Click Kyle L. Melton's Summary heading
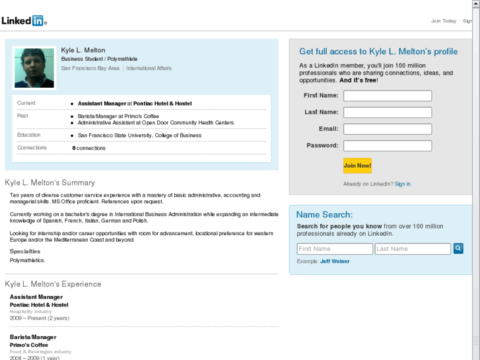 click(50, 182)
